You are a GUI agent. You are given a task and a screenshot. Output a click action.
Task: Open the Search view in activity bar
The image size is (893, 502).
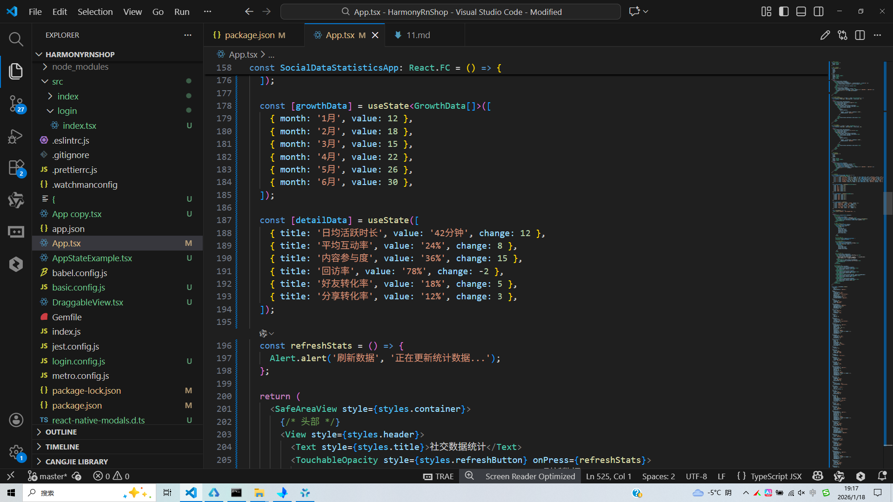(x=16, y=40)
